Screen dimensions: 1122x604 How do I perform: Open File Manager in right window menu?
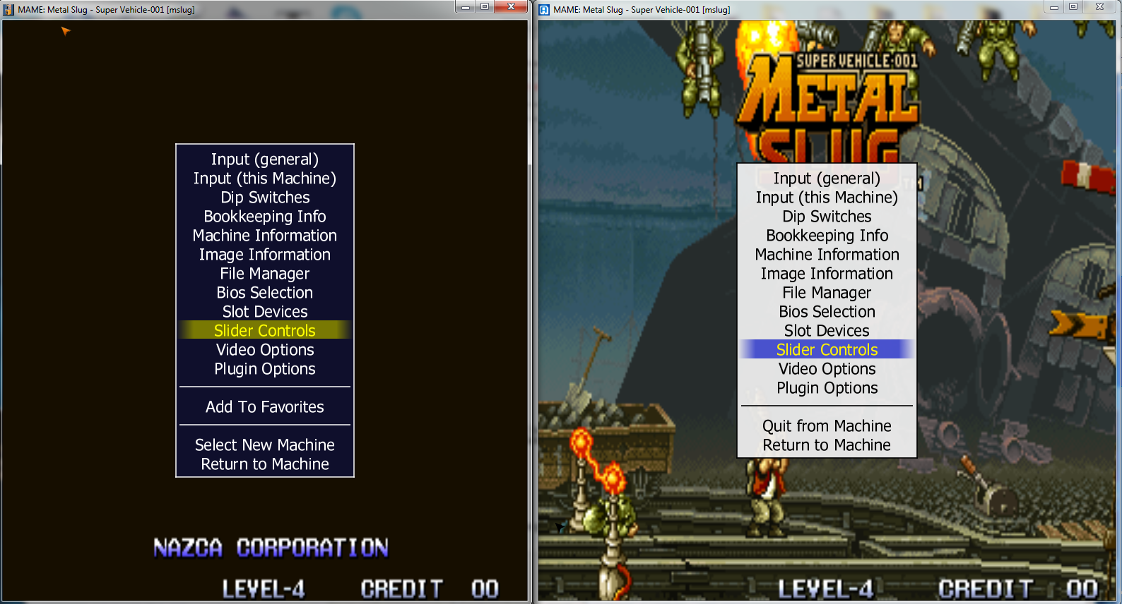coord(827,293)
